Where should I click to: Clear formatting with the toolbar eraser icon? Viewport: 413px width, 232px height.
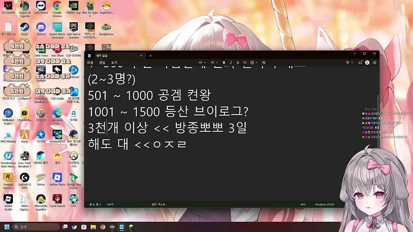(264, 63)
